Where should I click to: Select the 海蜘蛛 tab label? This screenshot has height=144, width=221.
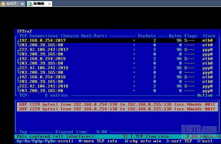point(39,4)
